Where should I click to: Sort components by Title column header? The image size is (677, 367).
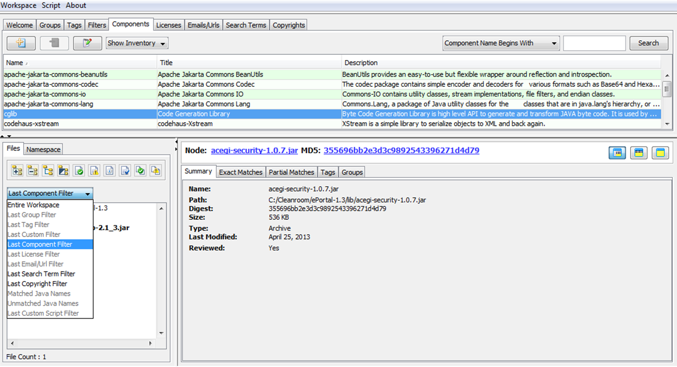[x=249, y=63]
